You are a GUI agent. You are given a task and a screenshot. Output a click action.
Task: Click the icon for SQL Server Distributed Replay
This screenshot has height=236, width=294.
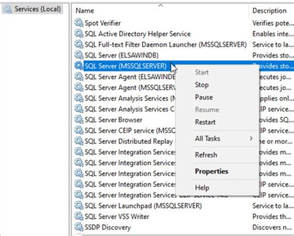pos(79,141)
